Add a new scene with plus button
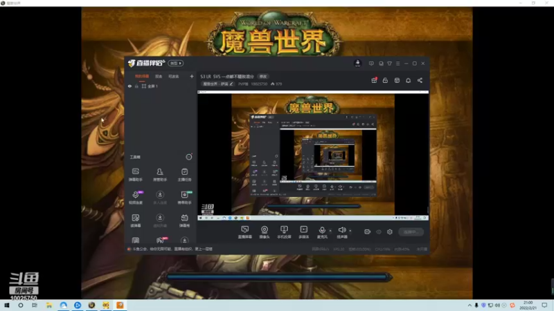This screenshot has width=554, height=311. point(192,76)
